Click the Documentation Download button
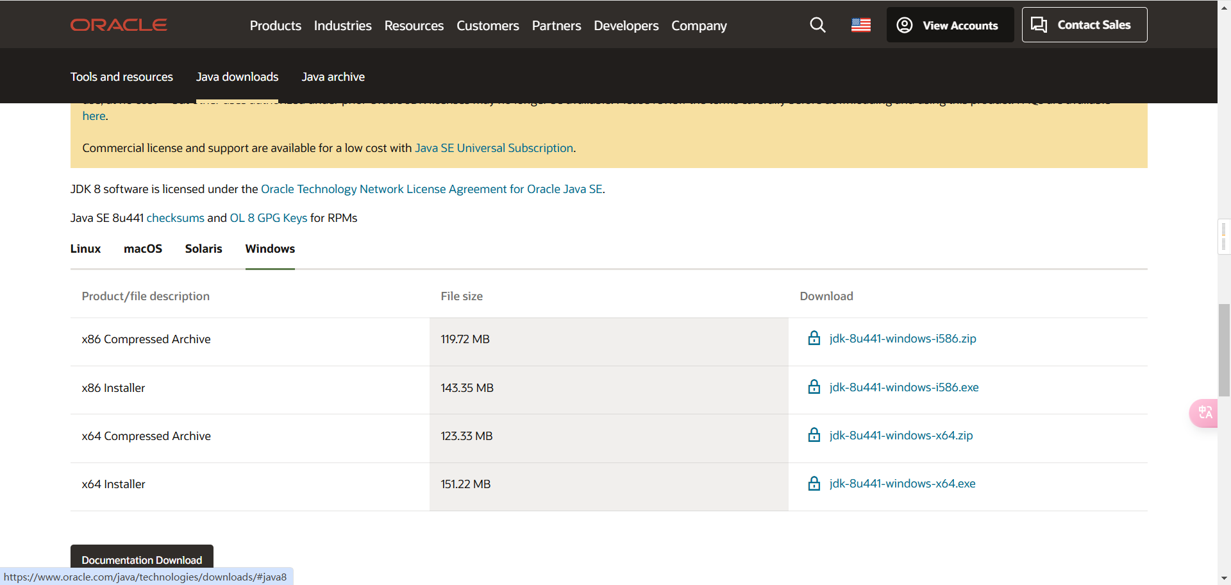1231x585 pixels. pyautogui.click(x=142, y=559)
